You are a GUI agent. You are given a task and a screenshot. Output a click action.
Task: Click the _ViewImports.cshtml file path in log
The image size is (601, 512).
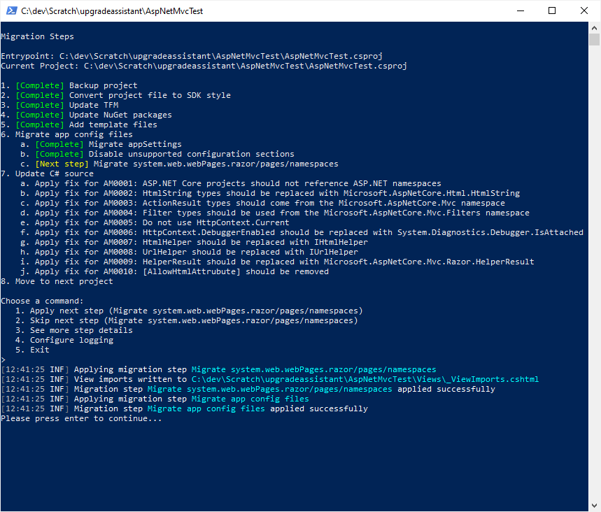(365, 379)
